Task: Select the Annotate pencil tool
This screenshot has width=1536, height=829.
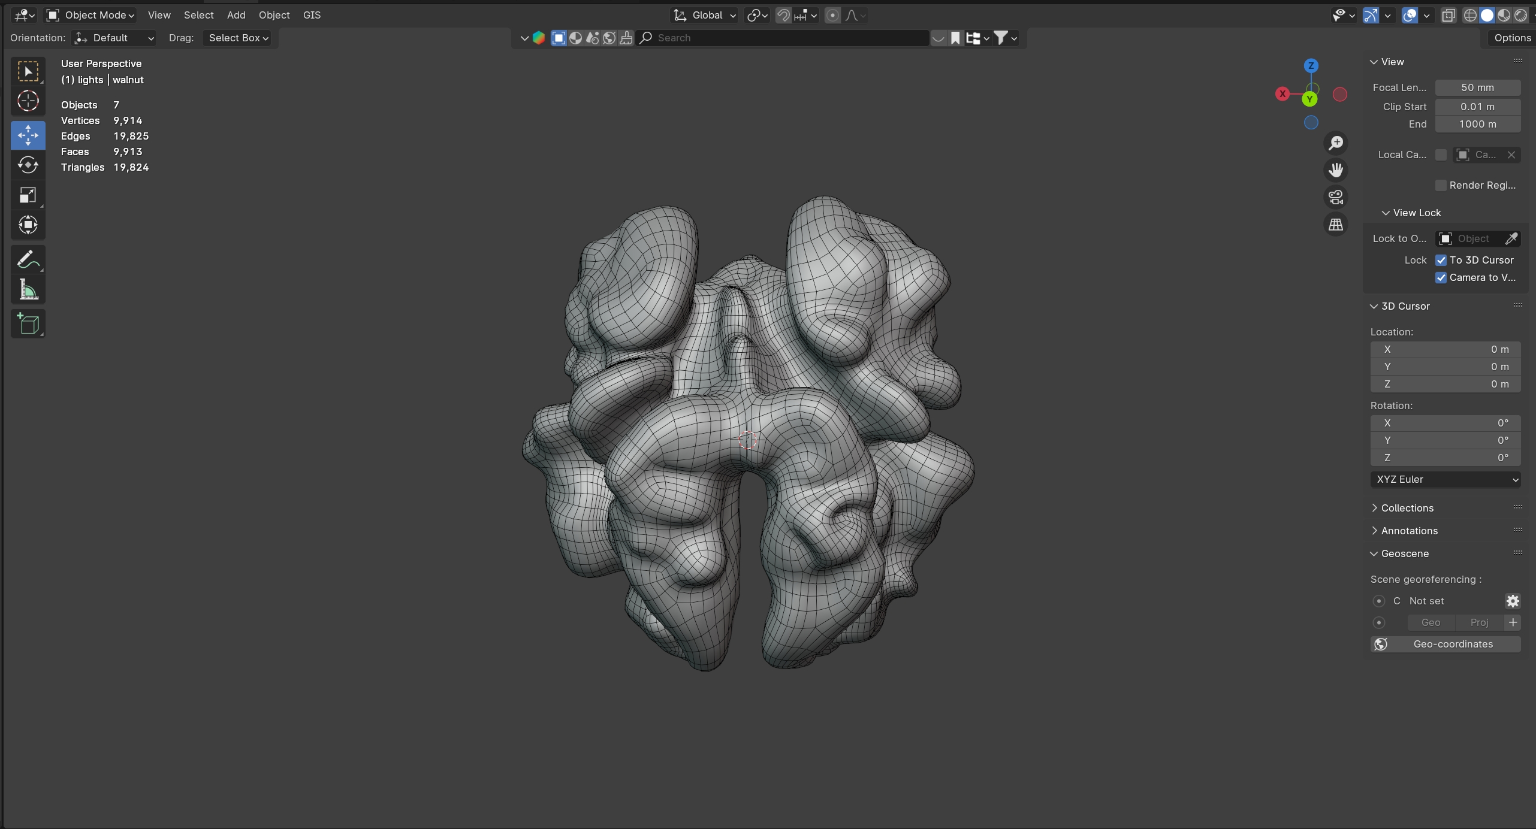Action: click(28, 259)
